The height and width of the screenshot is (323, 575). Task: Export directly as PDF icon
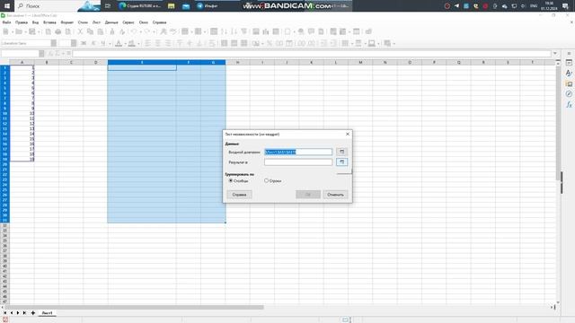(48, 32)
